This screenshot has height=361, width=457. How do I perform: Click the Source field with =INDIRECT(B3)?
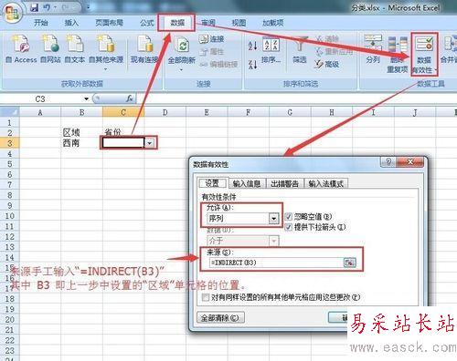(x=276, y=263)
